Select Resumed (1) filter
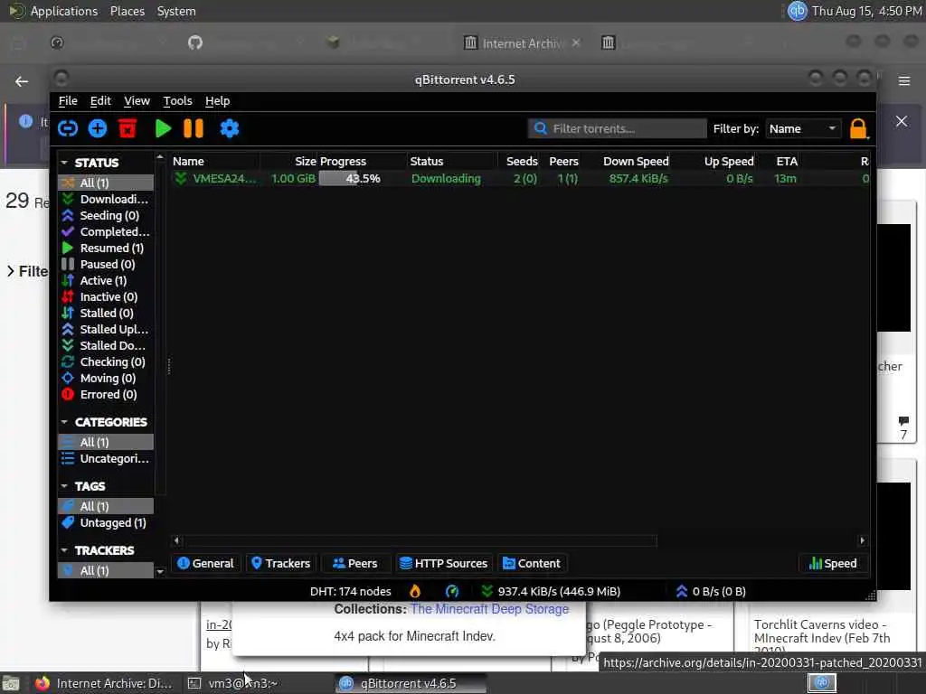This screenshot has height=694, width=926. pyautogui.click(x=106, y=248)
